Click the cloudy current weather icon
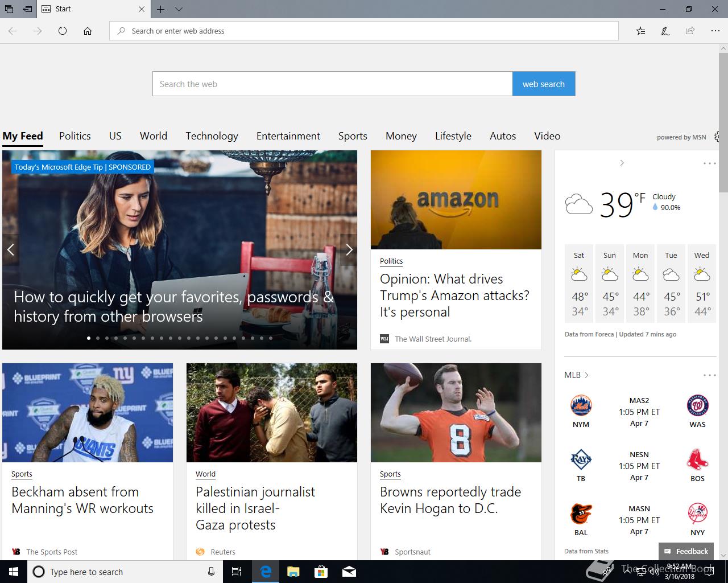This screenshot has width=728, height=583. 579,204
